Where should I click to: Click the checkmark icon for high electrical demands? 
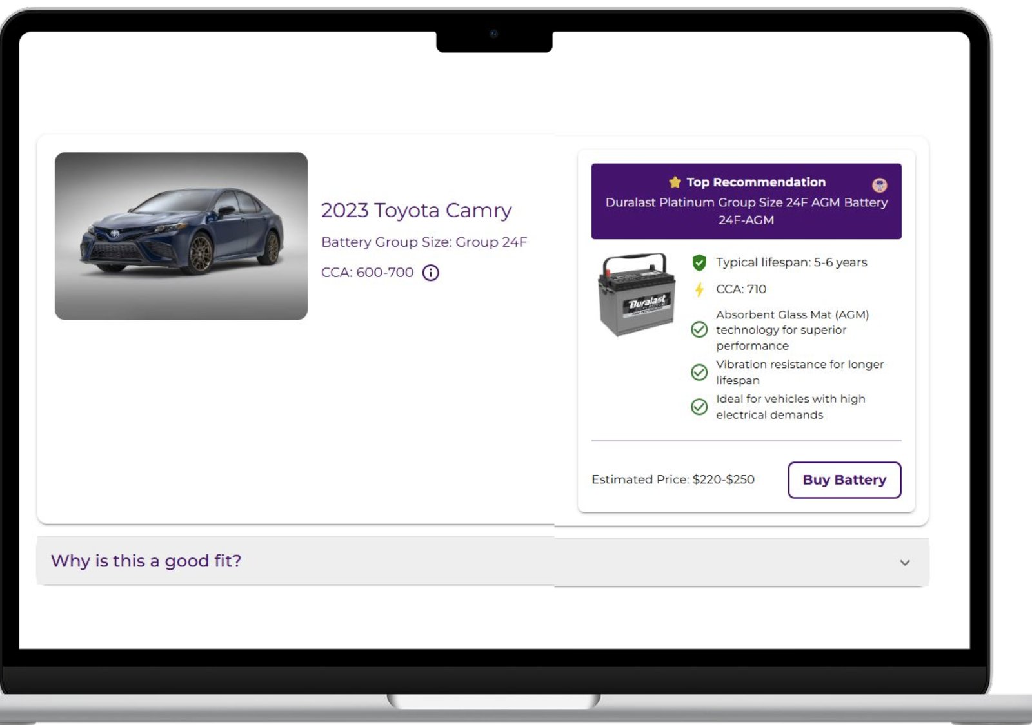699,407
